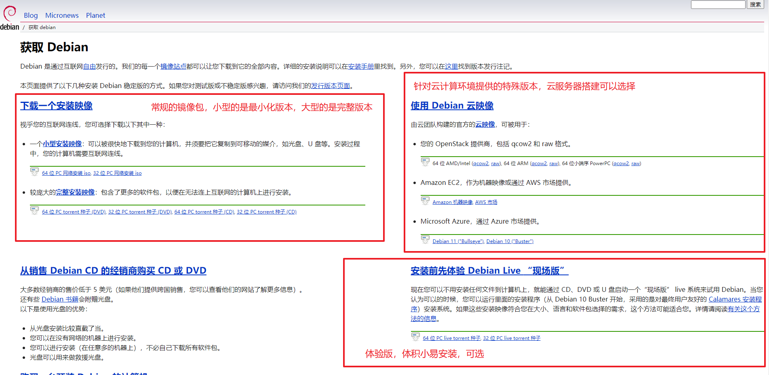This screenshot has width=769, height=375.
Task: Download PowerPC qcow2 image
Action: coord(621,163)
